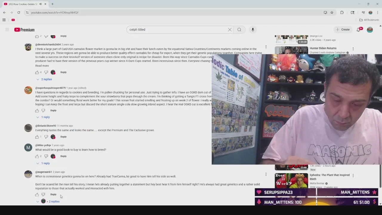
Task: Like the superkoopatrooper4879 comment
Action: 37,110
